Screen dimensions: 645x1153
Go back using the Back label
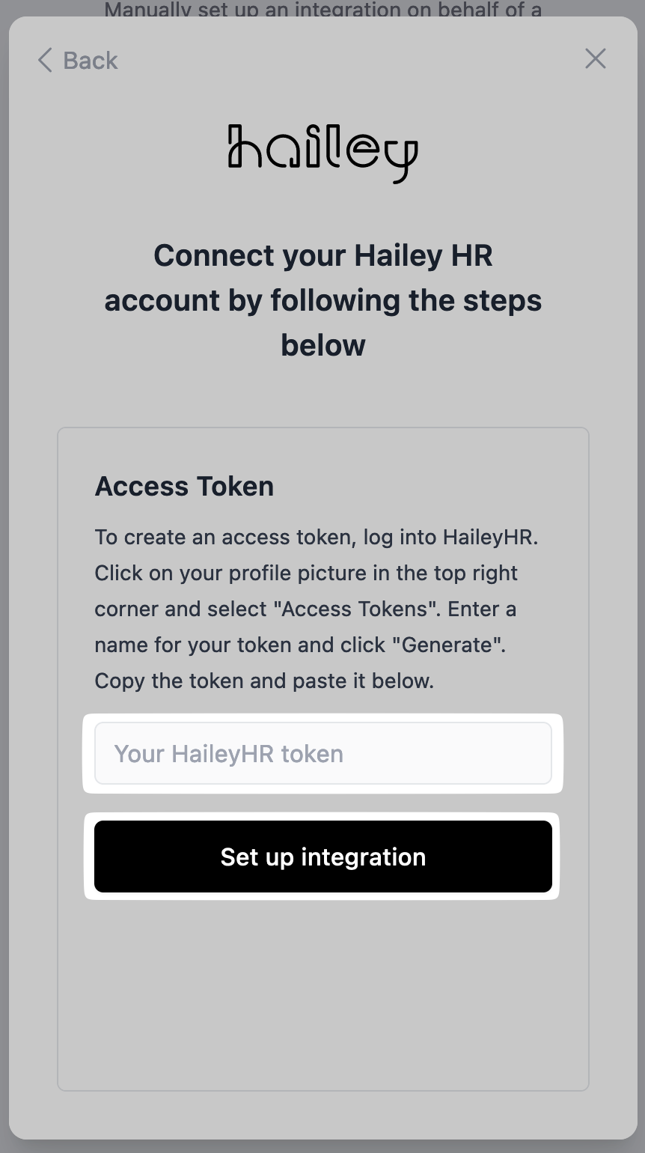coord(91,60)
